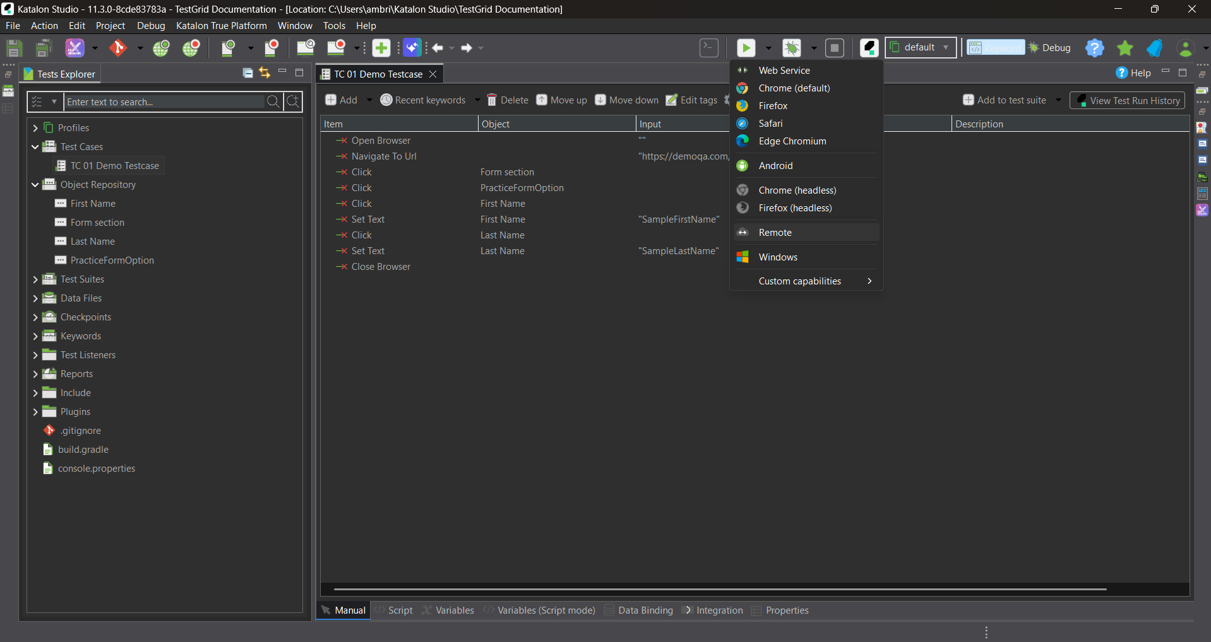Close the TC 01 Demo Testcase tab
Screen dimensions: 1211x642
point(433,74)
